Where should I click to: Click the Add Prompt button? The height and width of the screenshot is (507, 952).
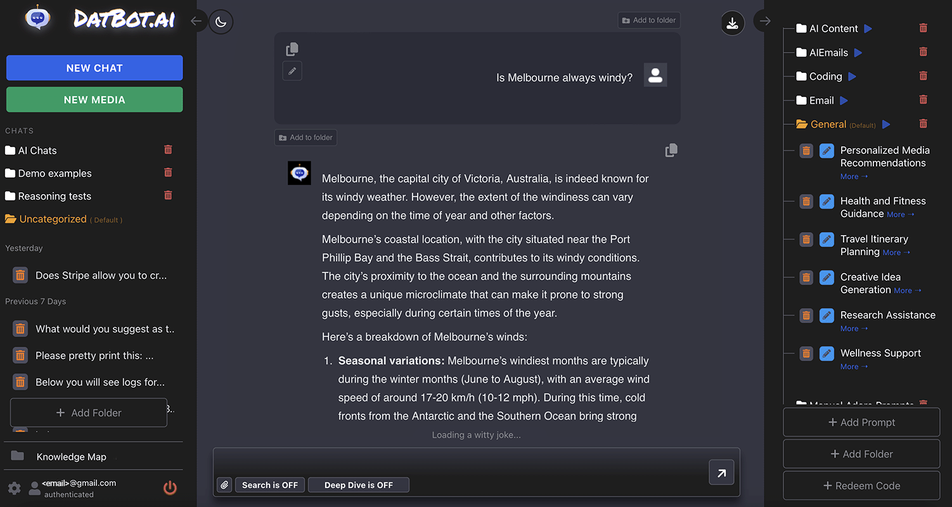(861, 422)
